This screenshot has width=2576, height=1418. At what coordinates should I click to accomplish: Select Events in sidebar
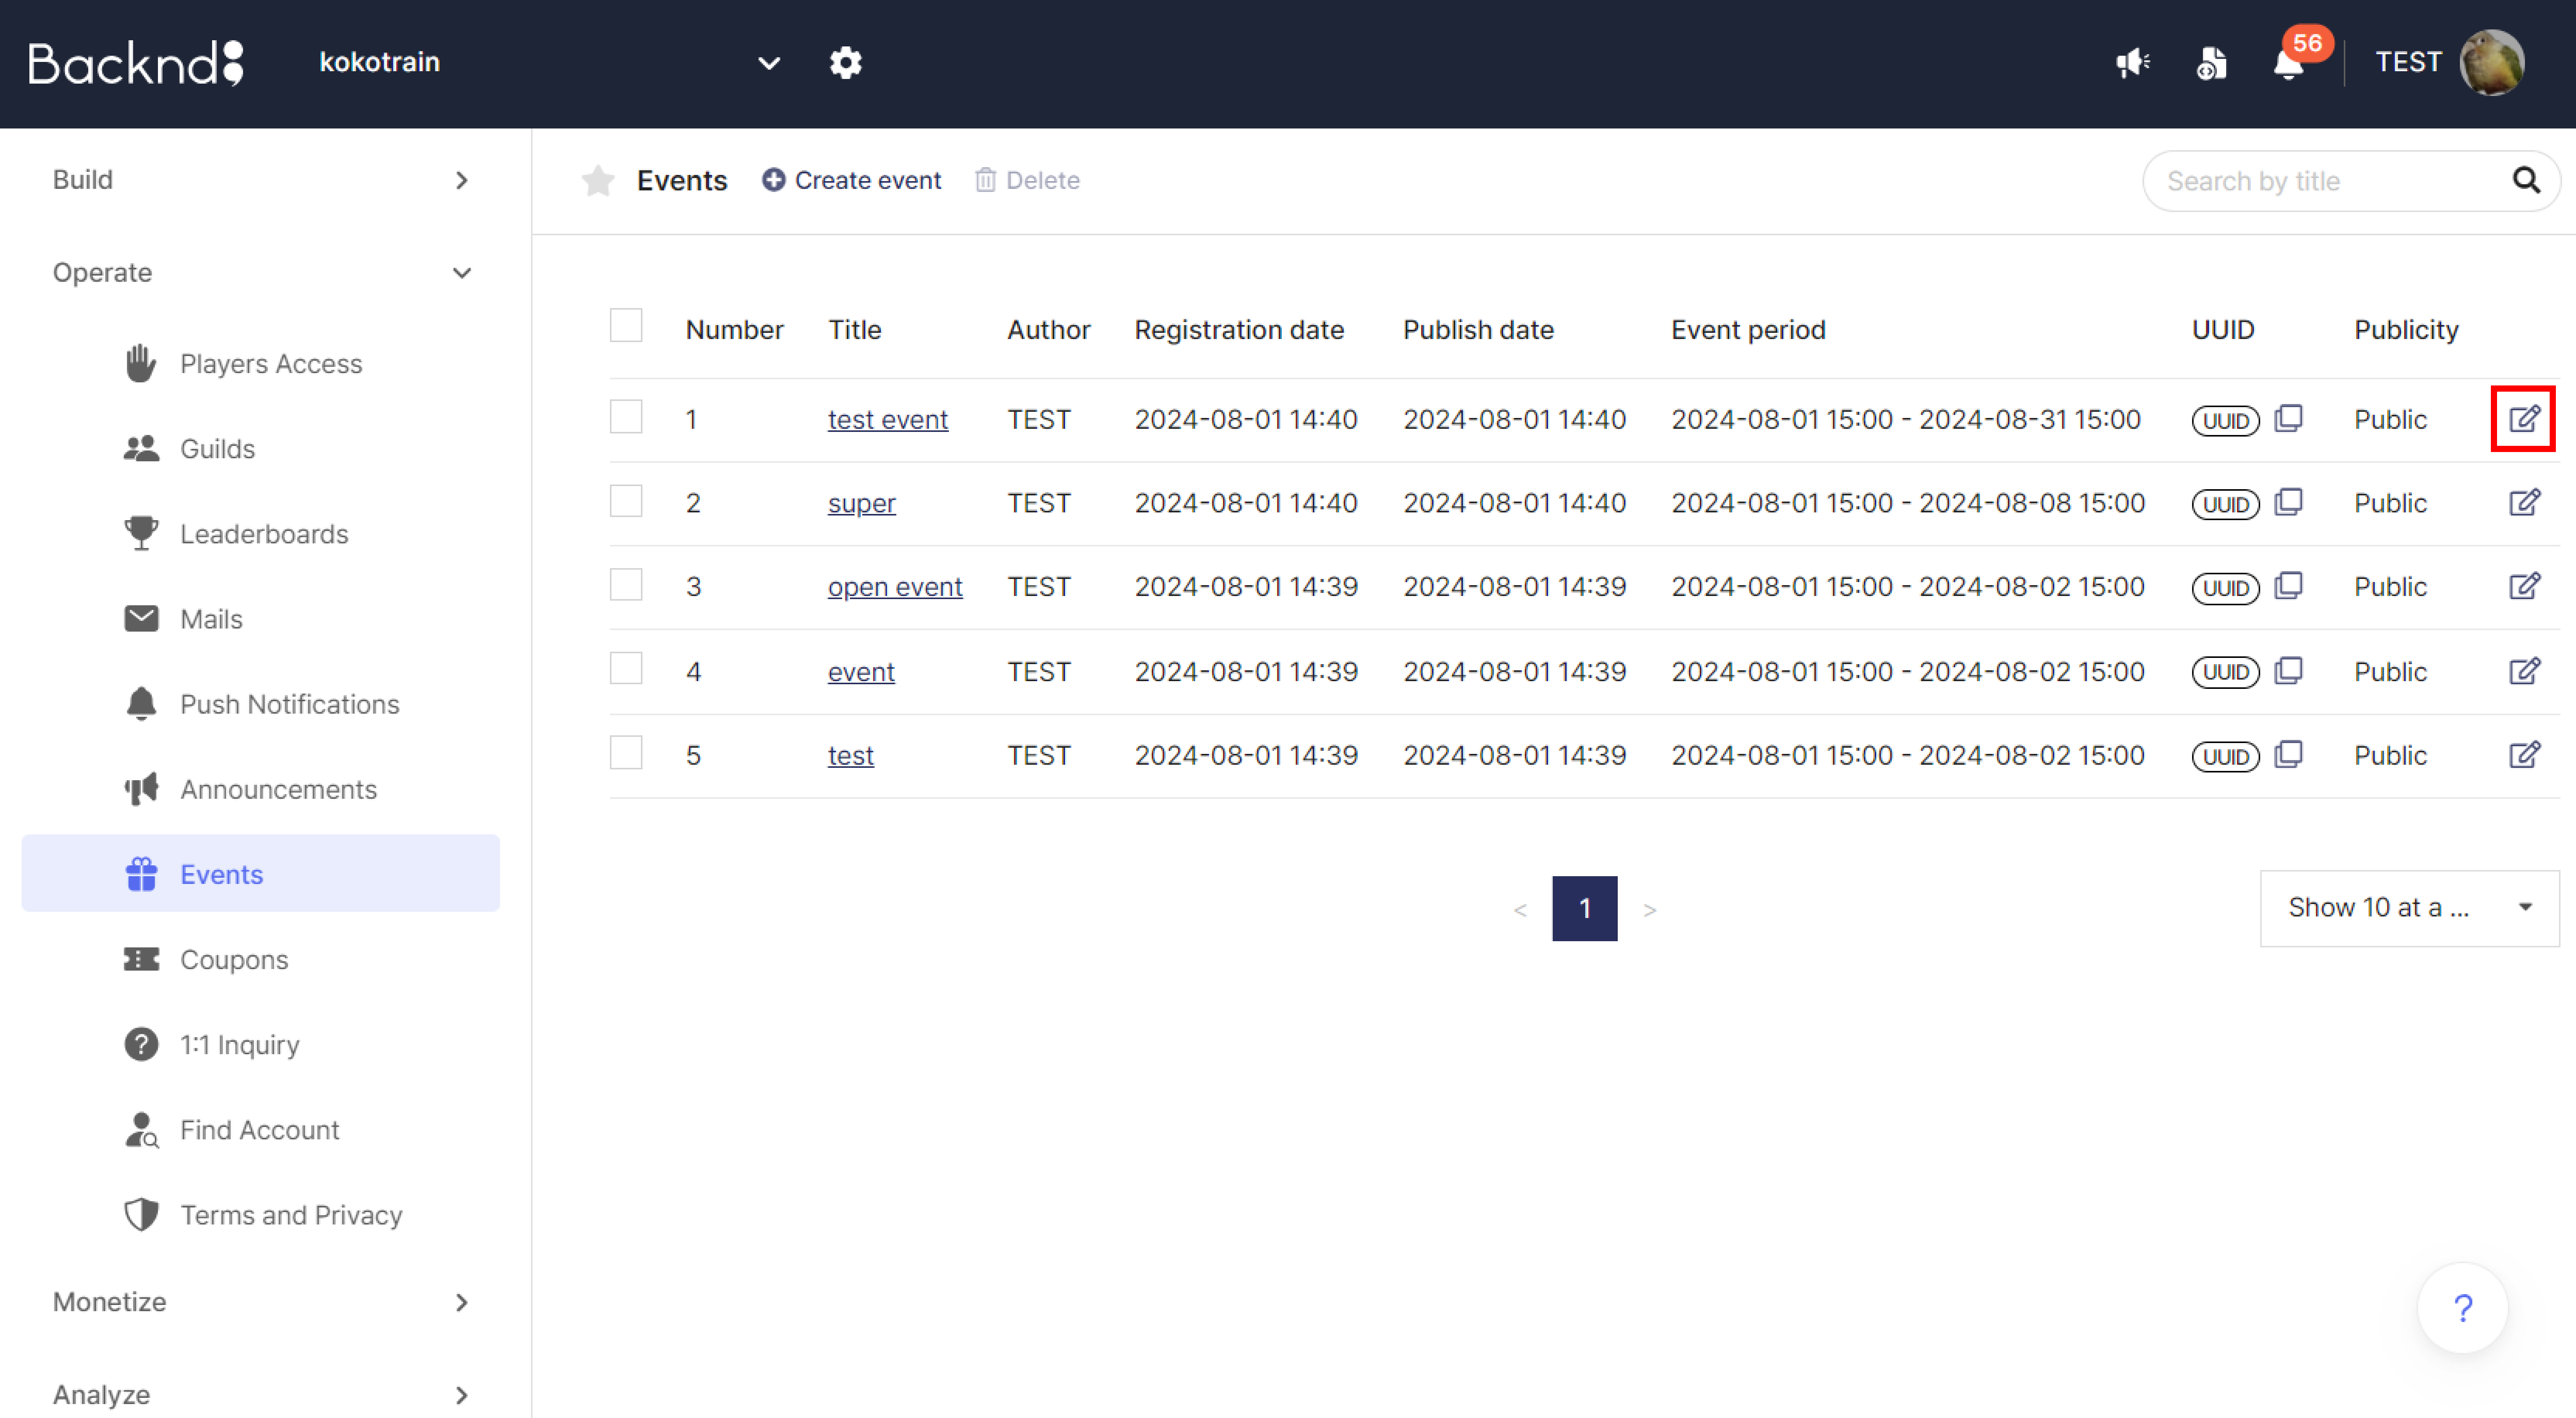260,874
